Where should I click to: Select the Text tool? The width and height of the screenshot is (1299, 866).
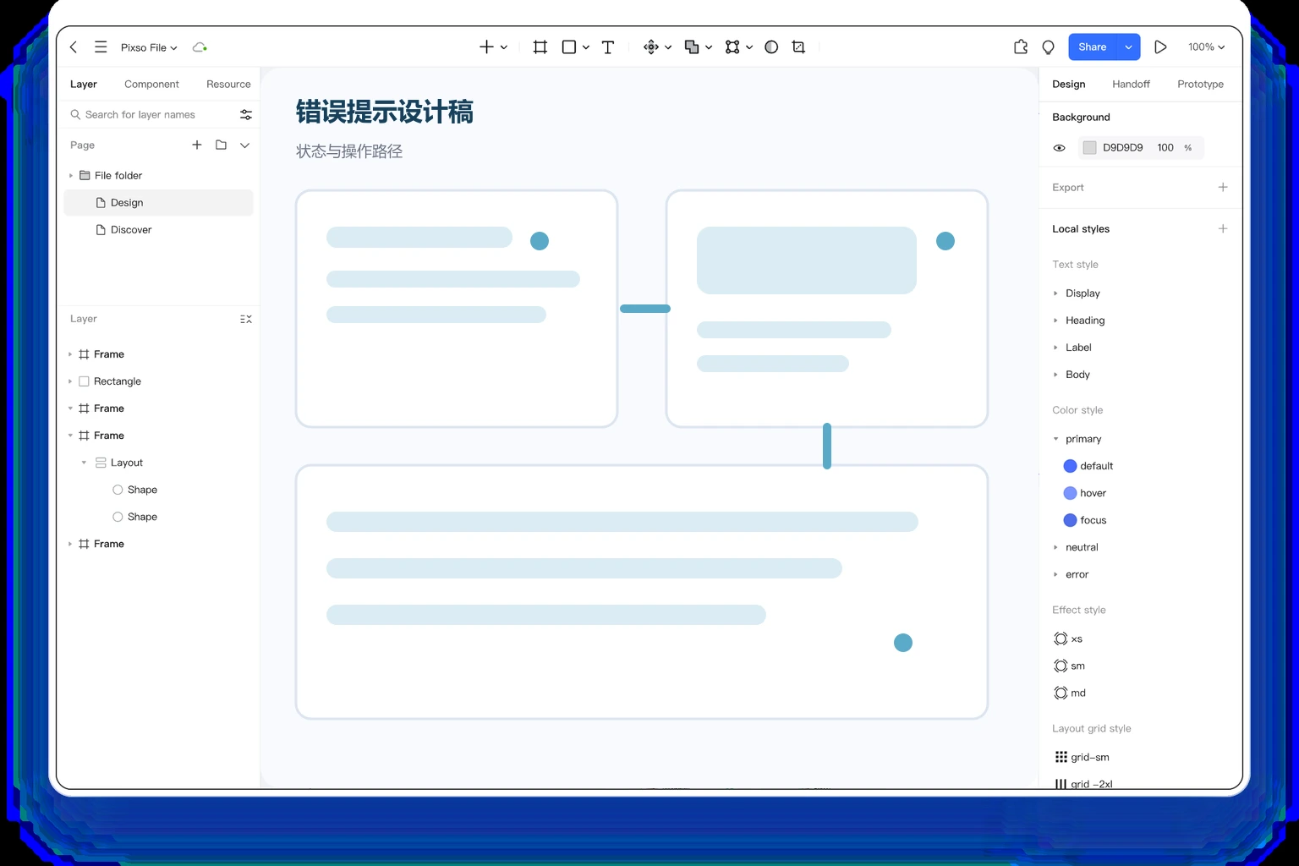608,47
